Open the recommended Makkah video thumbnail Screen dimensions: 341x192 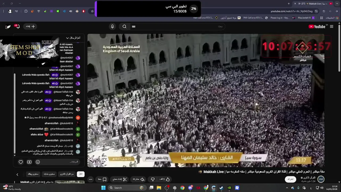[70, 182]
